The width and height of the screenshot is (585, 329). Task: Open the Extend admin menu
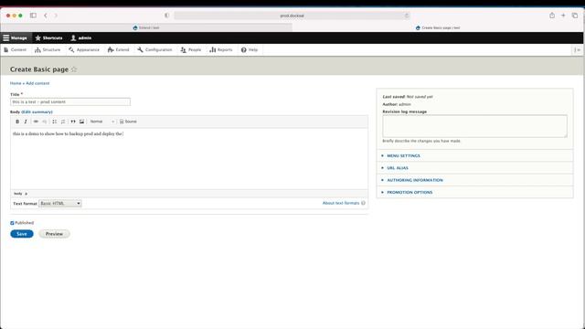click(x=118, y=50)
